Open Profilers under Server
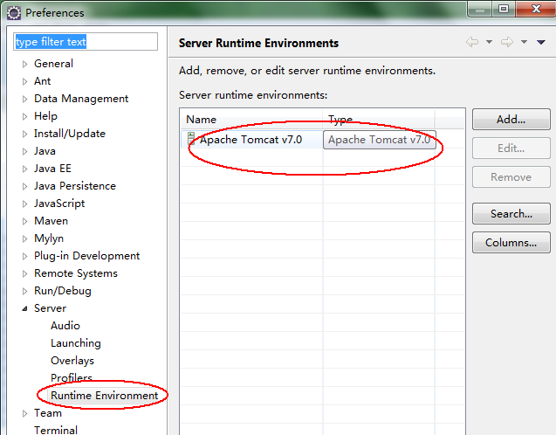The image size is (556, 435). [x=72, y=378]
